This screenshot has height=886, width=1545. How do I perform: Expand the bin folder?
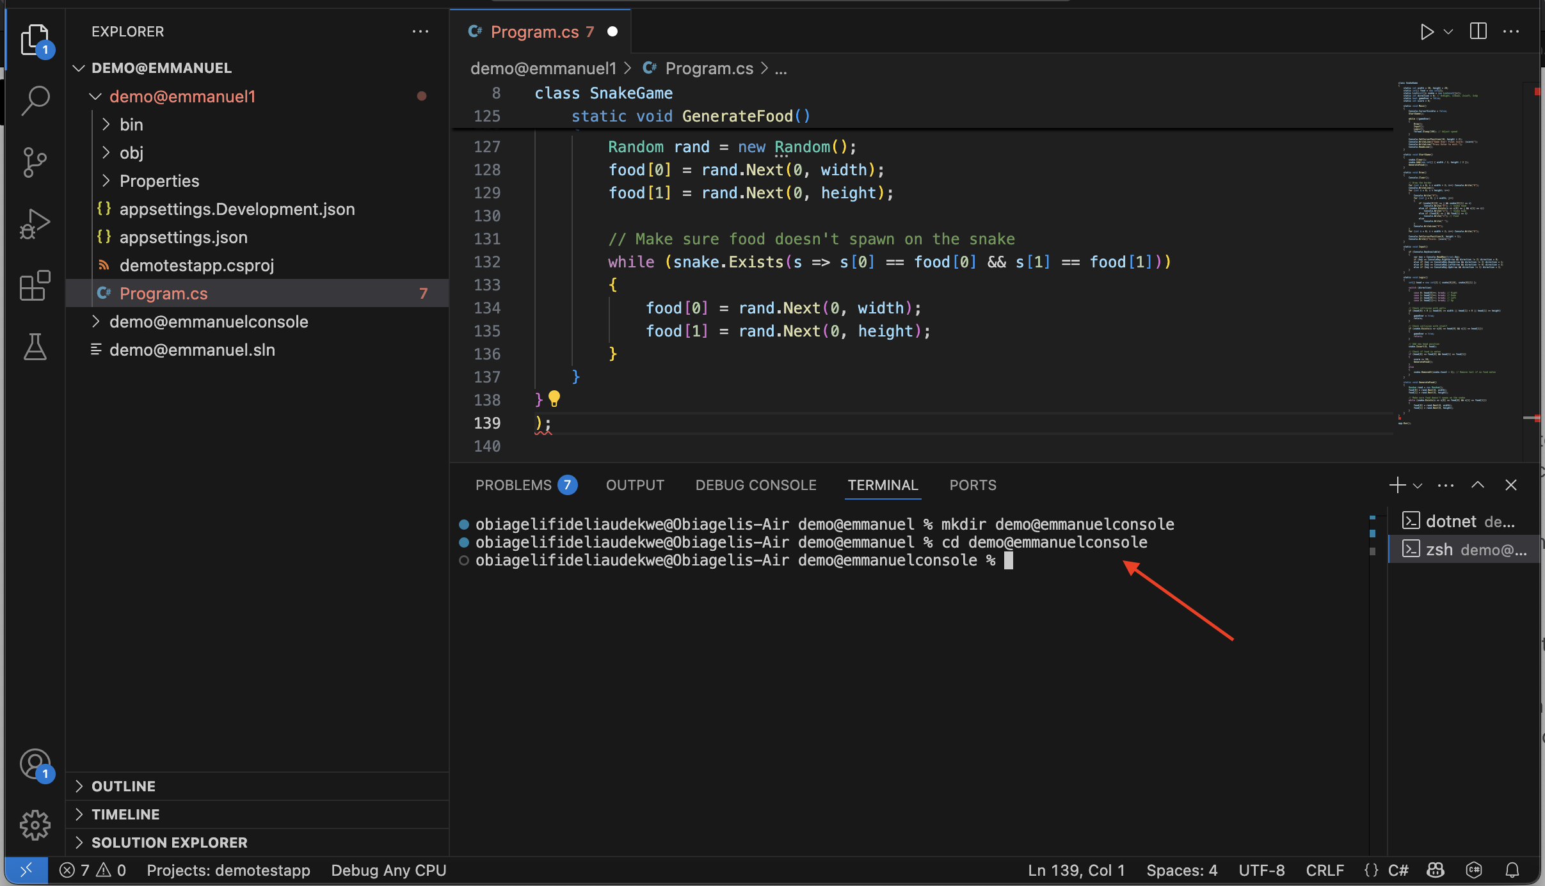click(x=257, y=124)
